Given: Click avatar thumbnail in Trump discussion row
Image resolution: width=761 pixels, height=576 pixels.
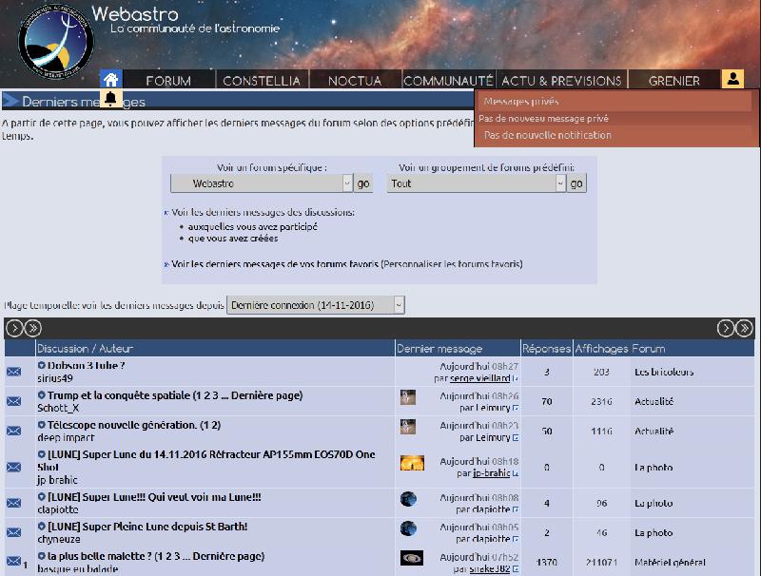Looking at the screenshot, I should (408, 397).
